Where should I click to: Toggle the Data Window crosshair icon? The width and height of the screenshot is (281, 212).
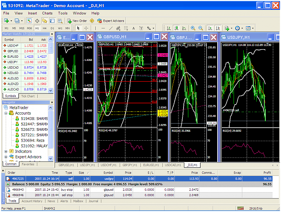pos(37,21)
